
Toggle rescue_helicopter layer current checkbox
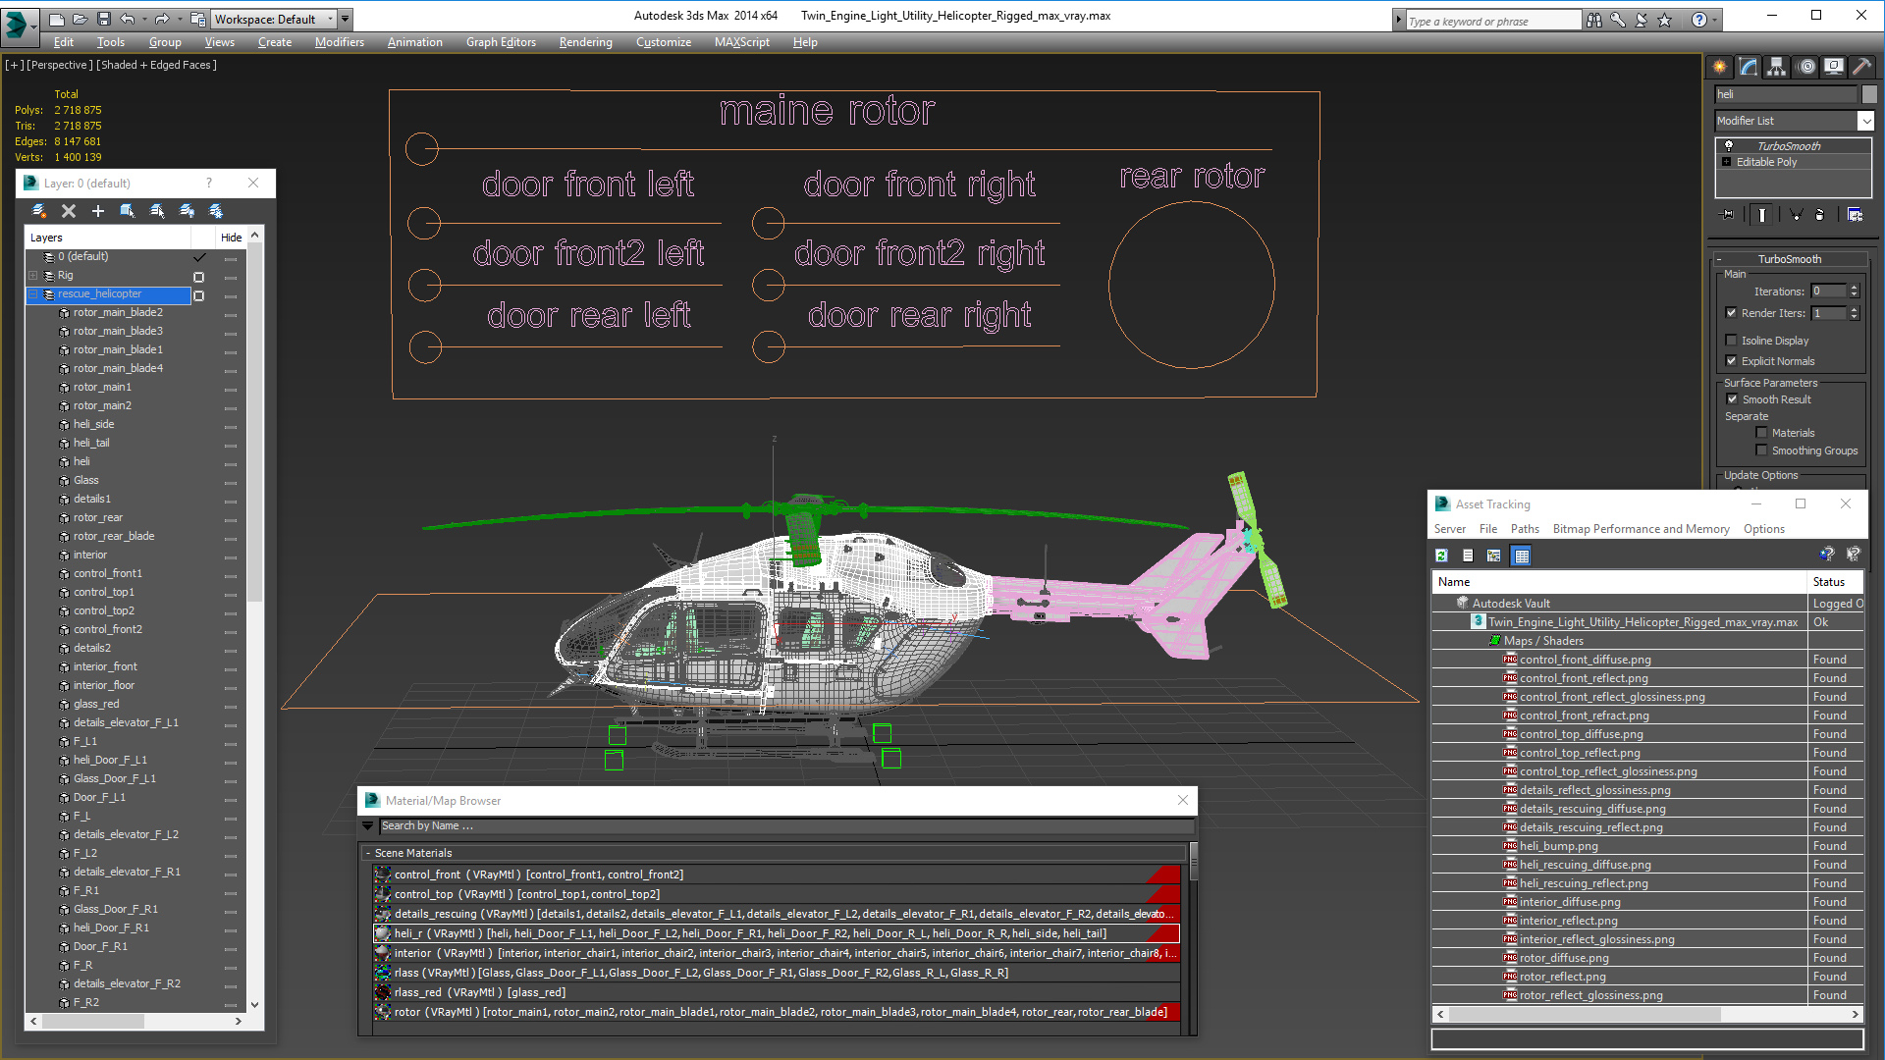coord(199,295)
